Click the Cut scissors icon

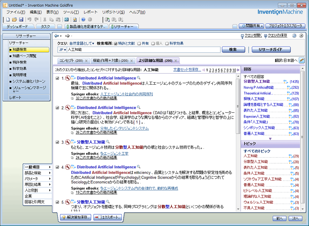click(45, 20)
